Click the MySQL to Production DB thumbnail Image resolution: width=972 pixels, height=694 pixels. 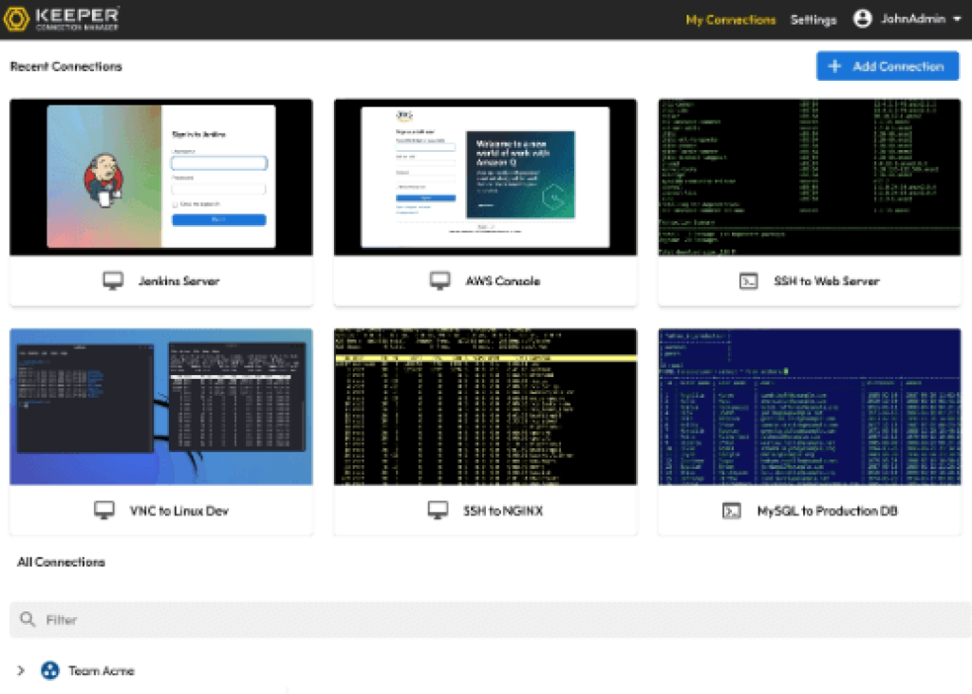(x=808, y=406)
